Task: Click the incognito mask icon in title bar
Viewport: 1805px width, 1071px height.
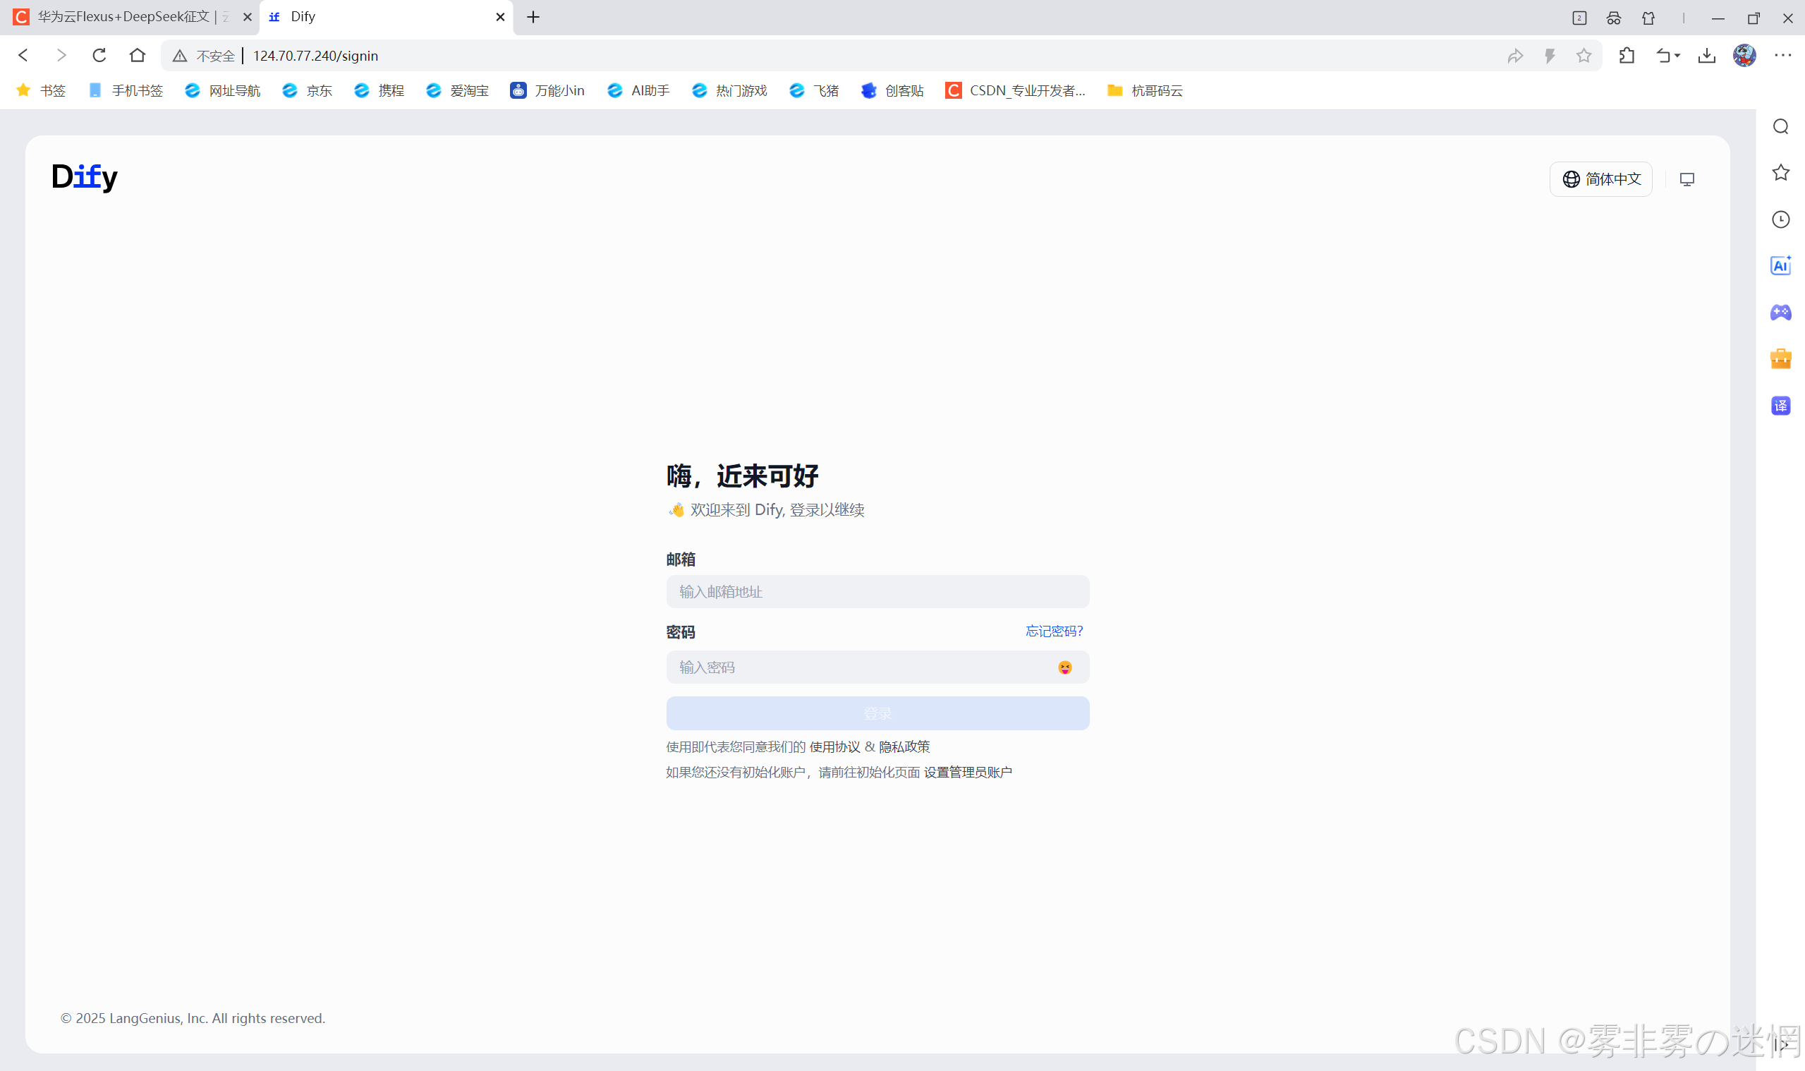Action: (x=1614, y=18)
